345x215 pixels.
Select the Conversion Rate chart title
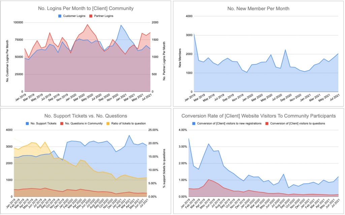pos(258,116)
